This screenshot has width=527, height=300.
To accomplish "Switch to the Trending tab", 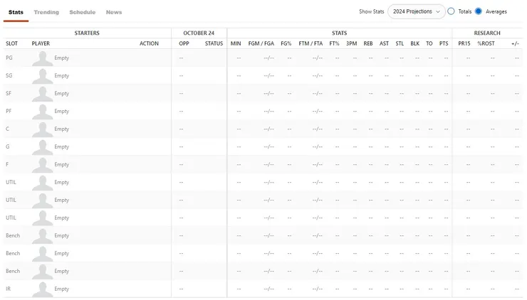I will (x=46, y=12).
